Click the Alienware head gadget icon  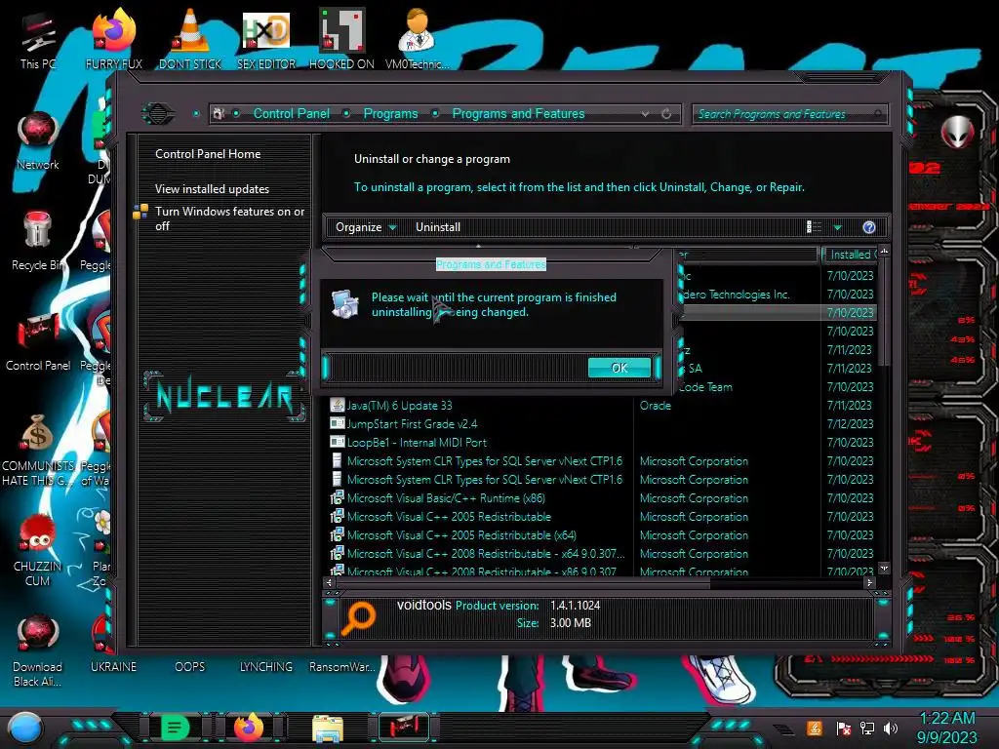pyautogui.click(x=957, y=132)
